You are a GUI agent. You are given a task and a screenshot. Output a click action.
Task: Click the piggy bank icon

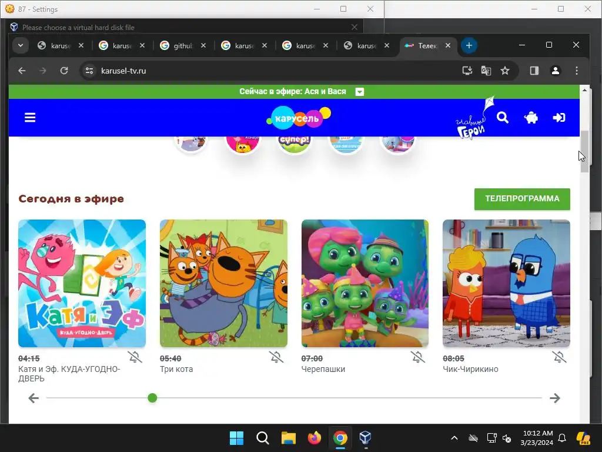point(531,118)
